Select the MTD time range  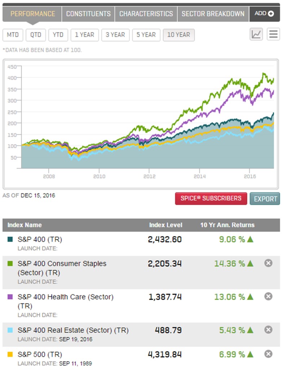[13, 35]
